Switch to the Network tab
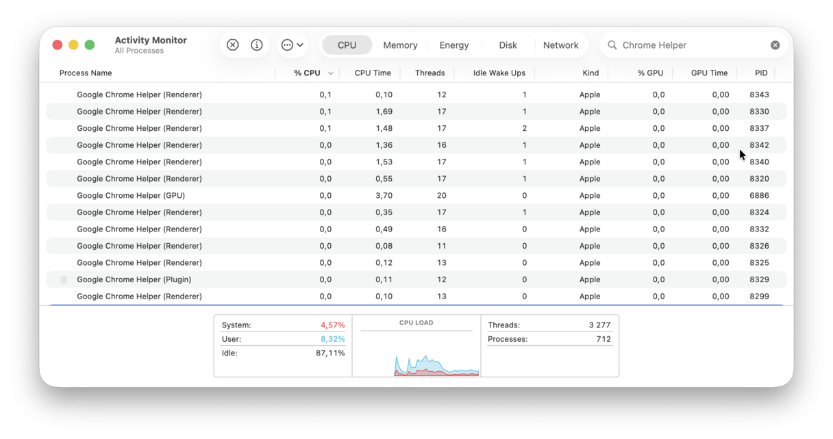Viewport: 833px width, 439px height. pos(561,45)
